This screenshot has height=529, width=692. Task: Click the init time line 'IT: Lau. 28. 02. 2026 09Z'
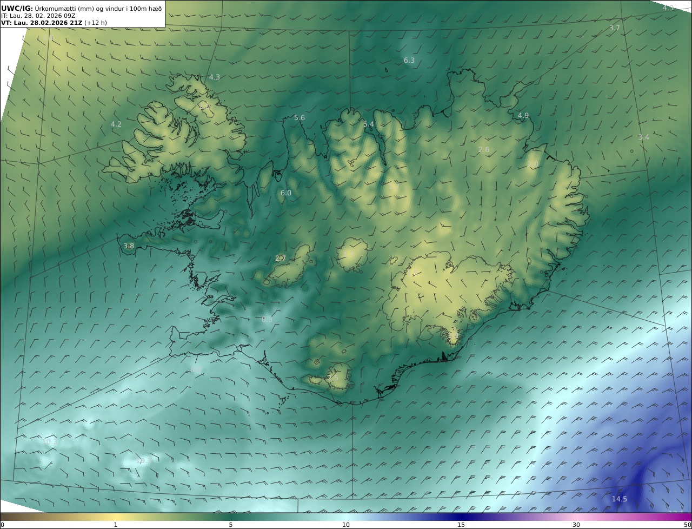point(38,16)
